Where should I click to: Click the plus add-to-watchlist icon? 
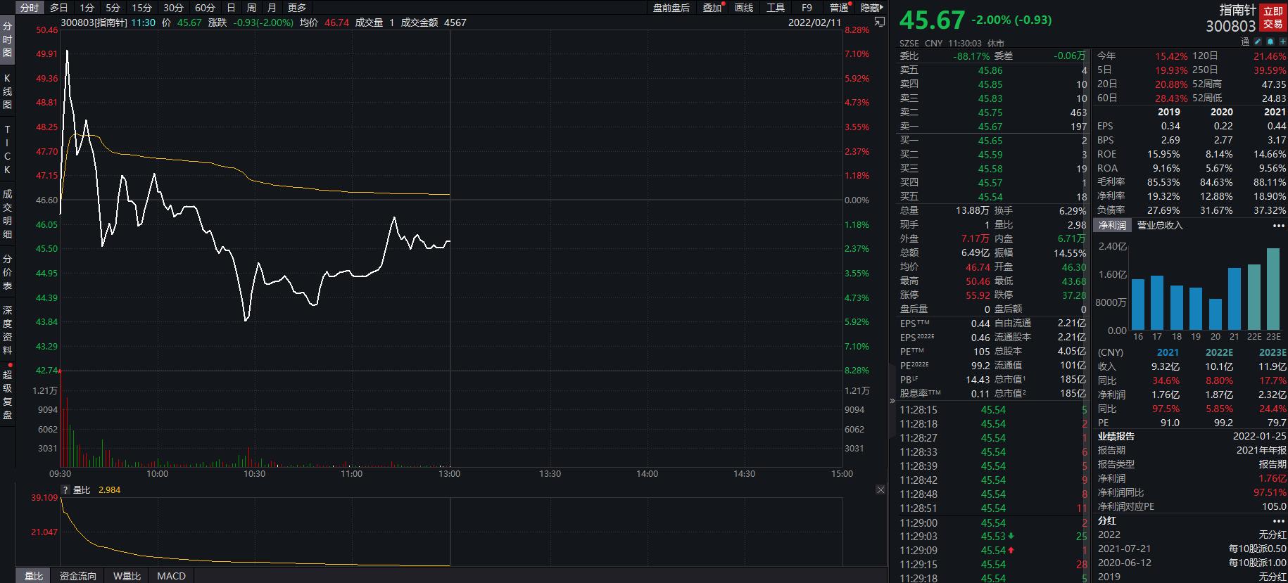pos(1282,41)
